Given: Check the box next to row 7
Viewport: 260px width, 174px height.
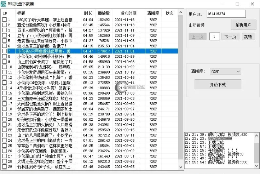Looking at the screenshot, I should pyautogui.click(x=4, y=51).
